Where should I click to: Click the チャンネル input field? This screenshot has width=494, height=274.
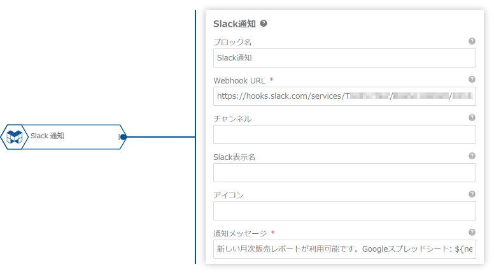pos(344,134)
